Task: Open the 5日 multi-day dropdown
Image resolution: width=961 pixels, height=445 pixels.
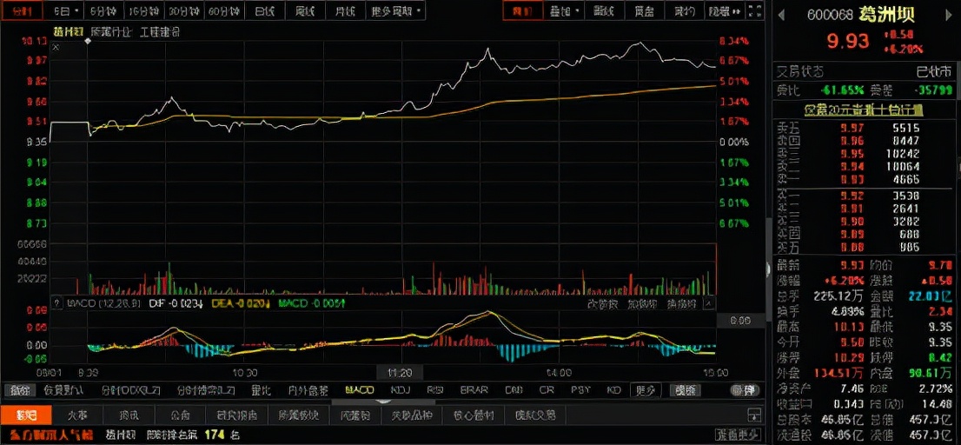Action: [x=65, y=11]
